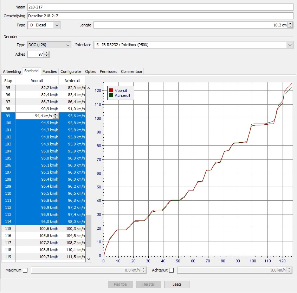The height and width of the screenshot is (293, 297).
Task: Decrease Lengte with the down spinner arrow
Action: click(x=290, y=26)
